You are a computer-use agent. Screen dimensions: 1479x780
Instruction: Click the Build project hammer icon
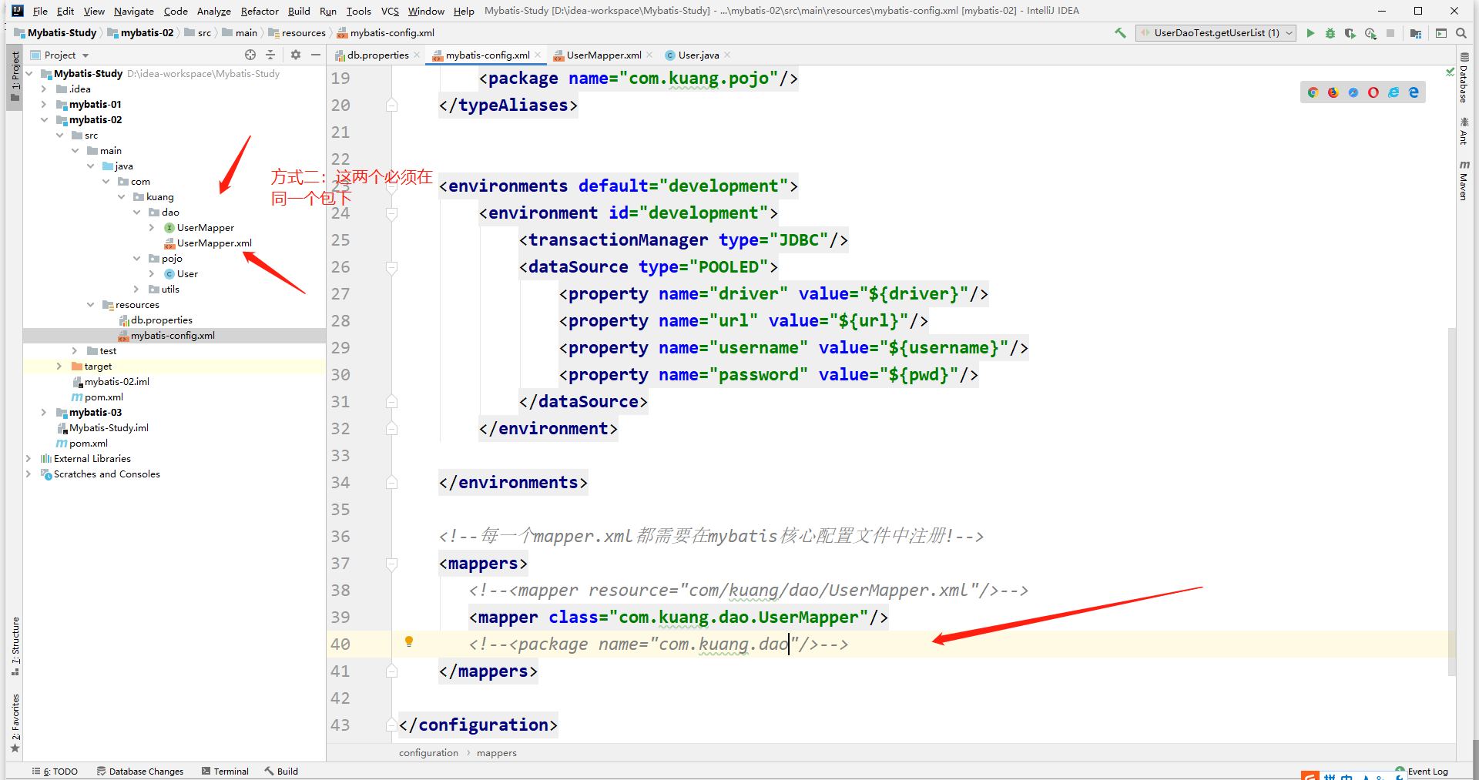click(x=1120, y=33)
